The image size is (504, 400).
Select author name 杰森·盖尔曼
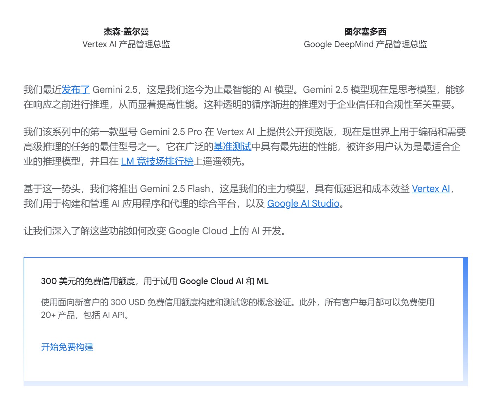point(126,32)
